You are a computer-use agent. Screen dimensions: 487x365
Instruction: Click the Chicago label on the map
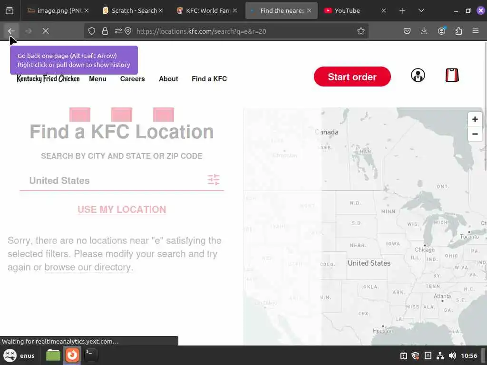pyautogui.click(x=425, y=250)
